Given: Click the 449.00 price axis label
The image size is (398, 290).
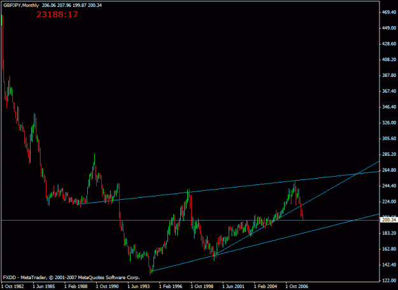Looking at the screenshot, I should [390, 28].
